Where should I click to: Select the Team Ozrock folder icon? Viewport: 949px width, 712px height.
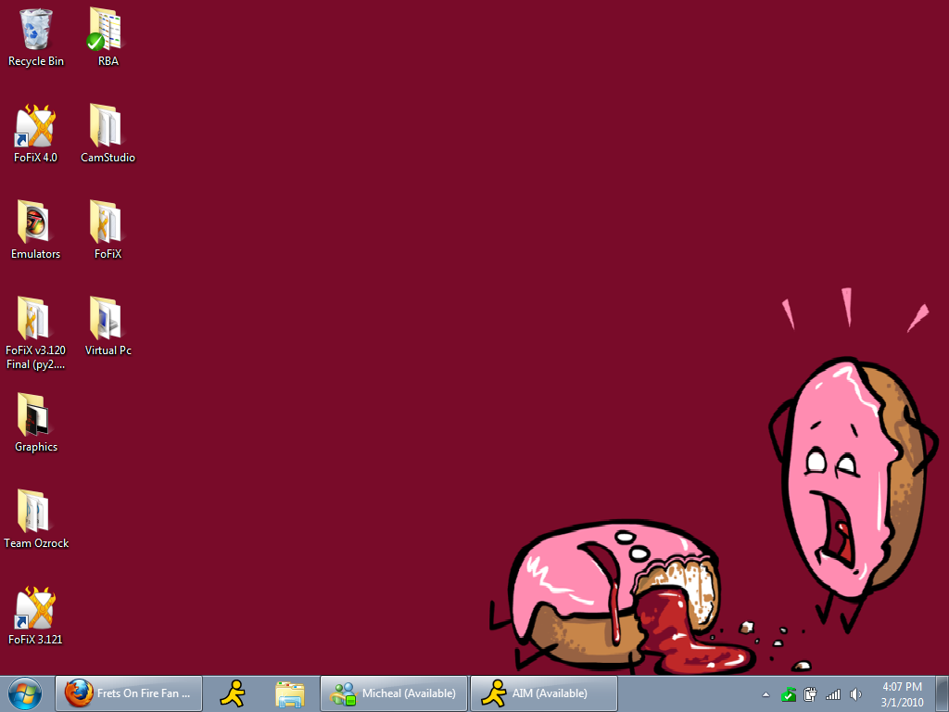coord(34,511)
